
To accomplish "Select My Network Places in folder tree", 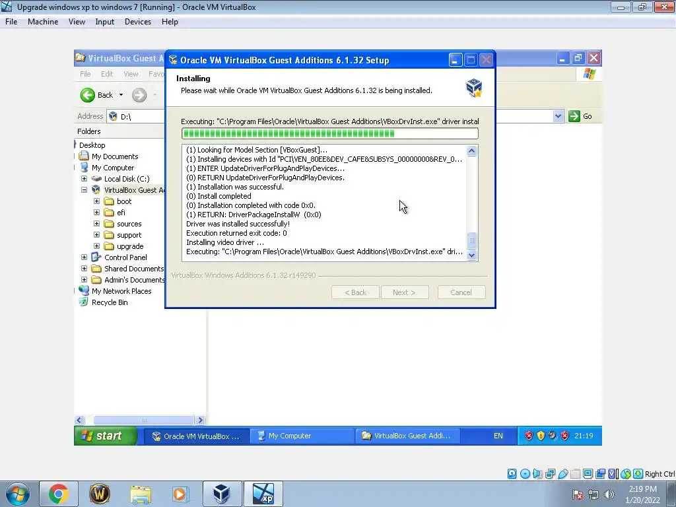I will 121,291.
